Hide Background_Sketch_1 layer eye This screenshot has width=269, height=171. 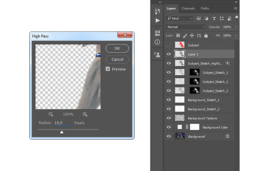[169, 100]
